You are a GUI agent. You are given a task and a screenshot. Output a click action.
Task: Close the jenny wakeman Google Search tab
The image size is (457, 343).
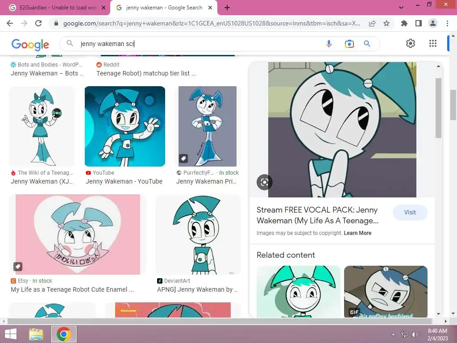click(210, 8)
